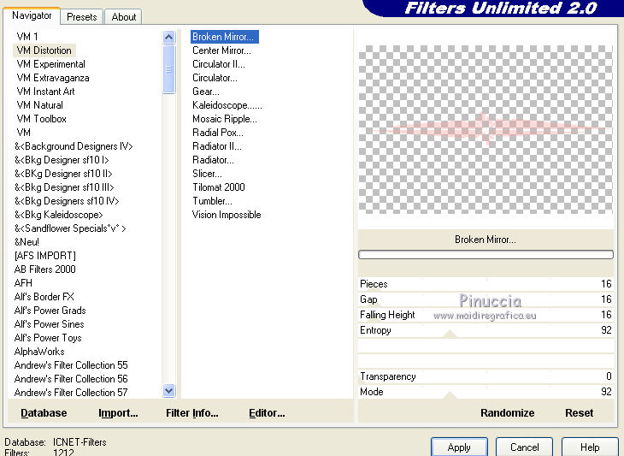Select Bkg Designers sf10 IV category

click(x=67, y=201)
